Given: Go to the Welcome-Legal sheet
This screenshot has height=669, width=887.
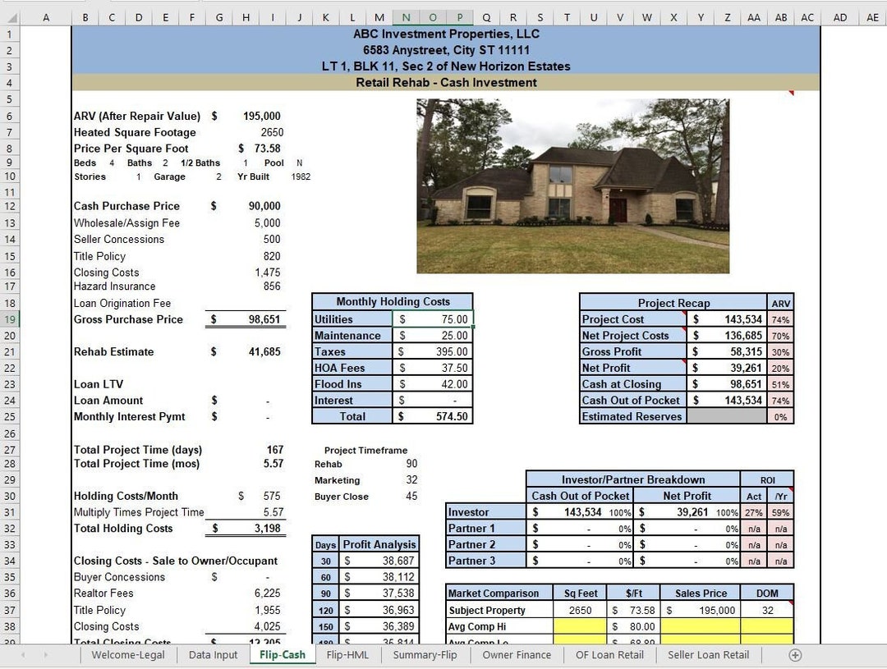Looking at the screenshot, I should (x=131, y=655).
